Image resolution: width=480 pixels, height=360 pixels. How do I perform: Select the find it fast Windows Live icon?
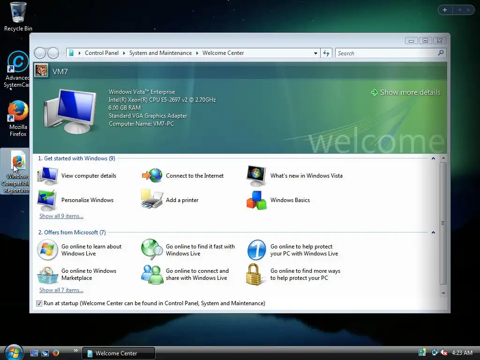point(152,249)
